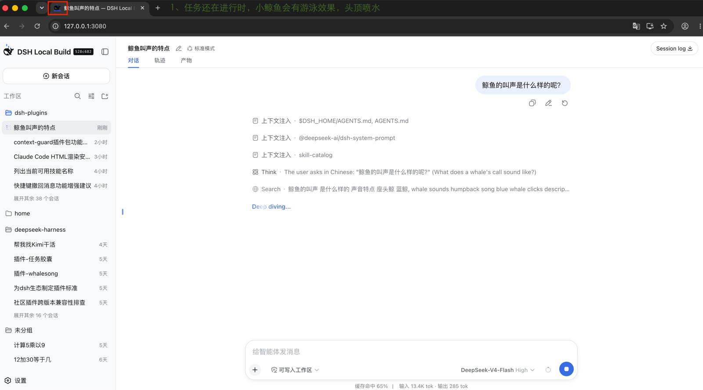This screenshot has width=703, height=390.
Task: Focus the 给智能体发消息 message input
Action: [411, 352]
